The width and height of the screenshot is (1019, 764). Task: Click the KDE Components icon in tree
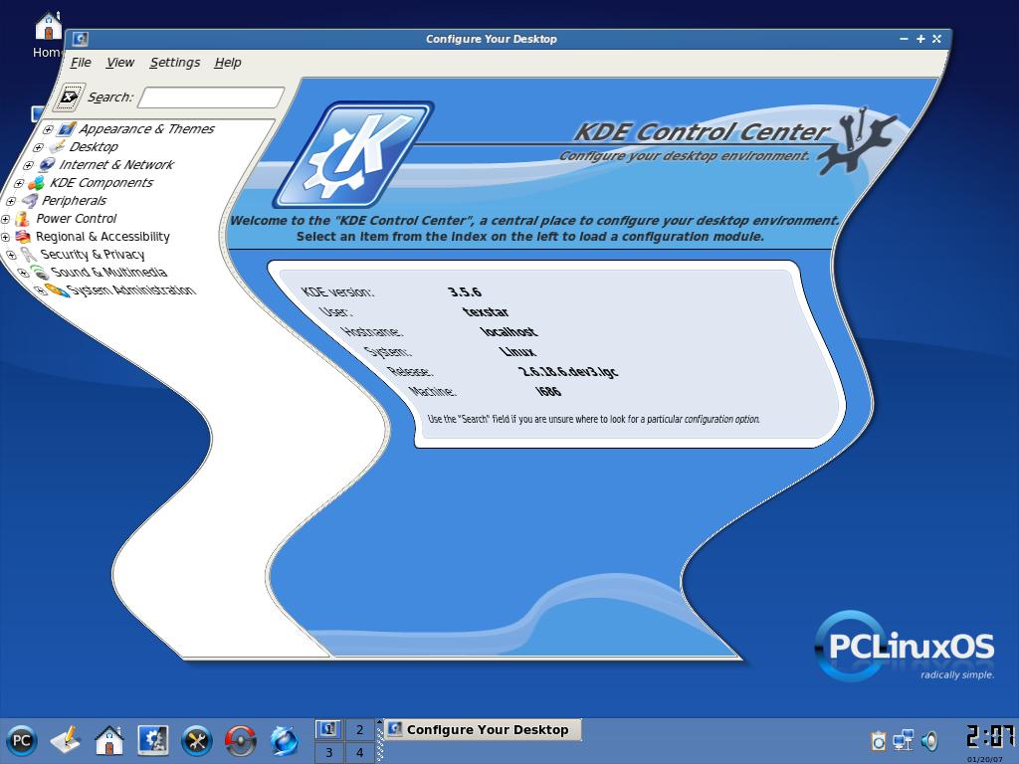click(37, 183)
